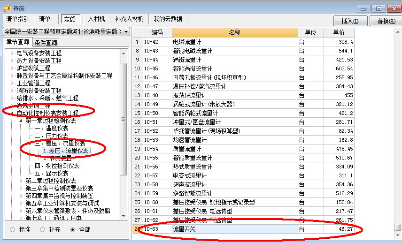
Task: Expand 电气设备安装工程 tree node
Action: click(x=12, y=53)
